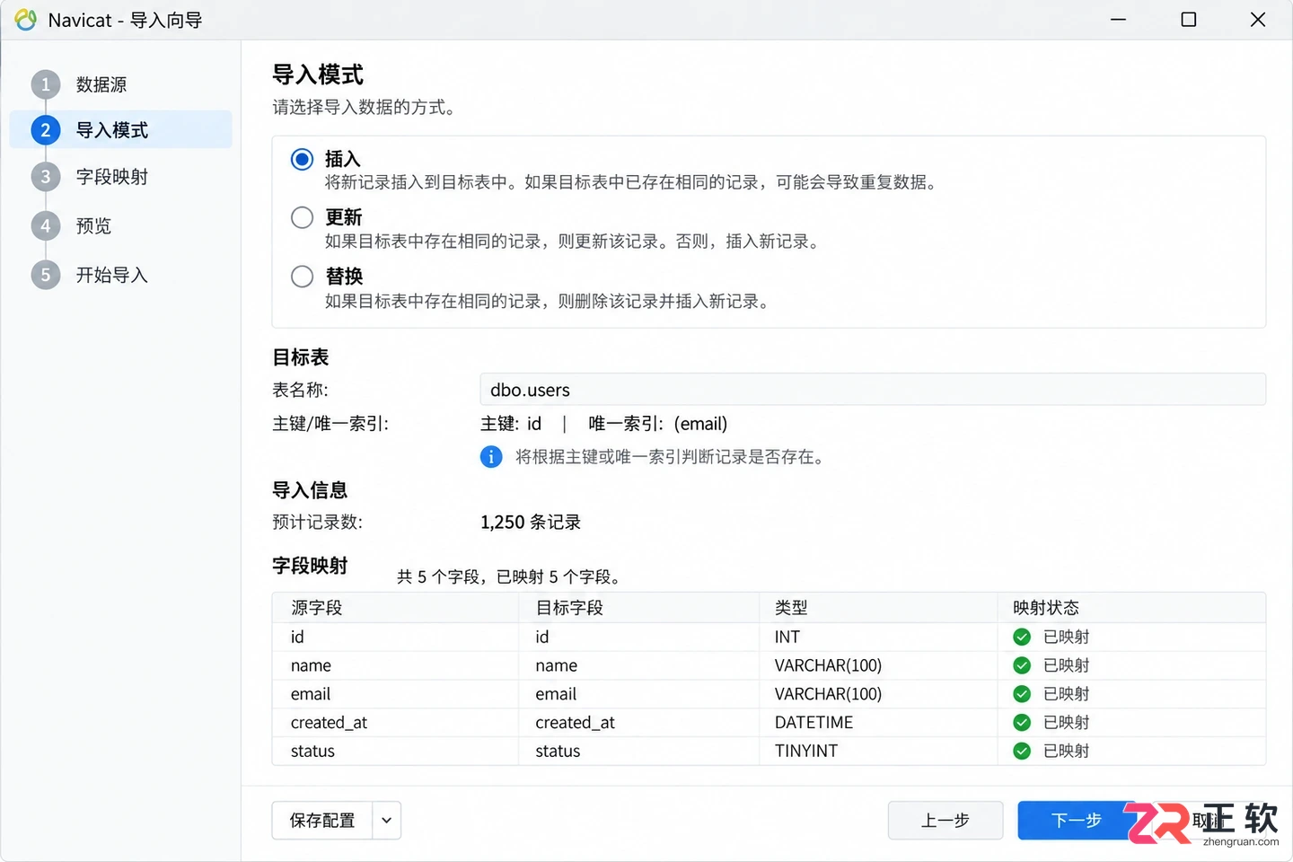Minimize the Navicat import wizard window
This screenshot has height=862, width=1293.
(x=1119, y=19)
